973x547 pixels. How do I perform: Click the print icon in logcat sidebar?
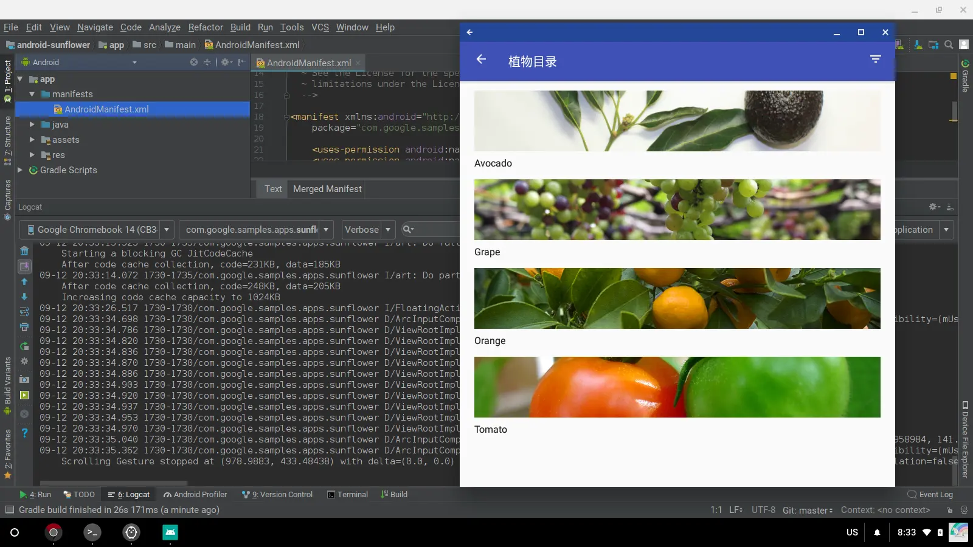[24, 327]
